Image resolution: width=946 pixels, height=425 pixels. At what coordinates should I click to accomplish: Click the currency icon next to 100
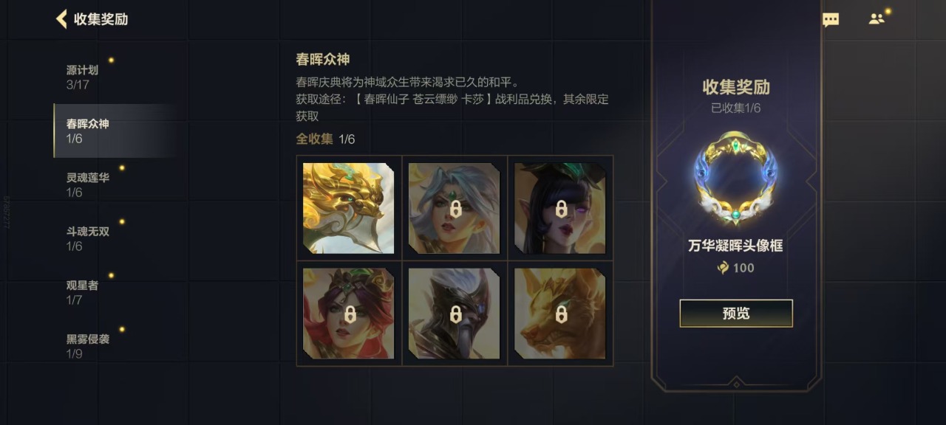(723, 268)
